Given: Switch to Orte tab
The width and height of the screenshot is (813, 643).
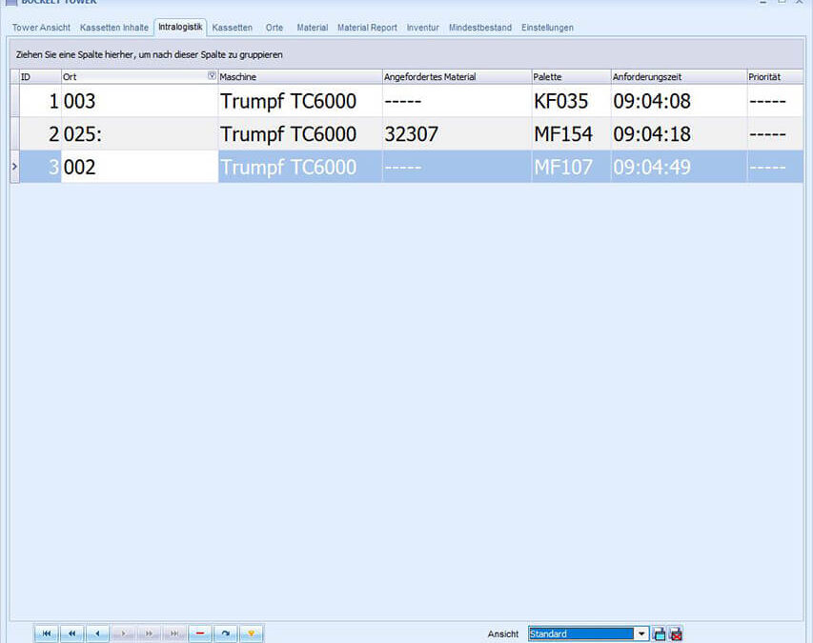Looking at the screenshot, I should click(274, 28).
